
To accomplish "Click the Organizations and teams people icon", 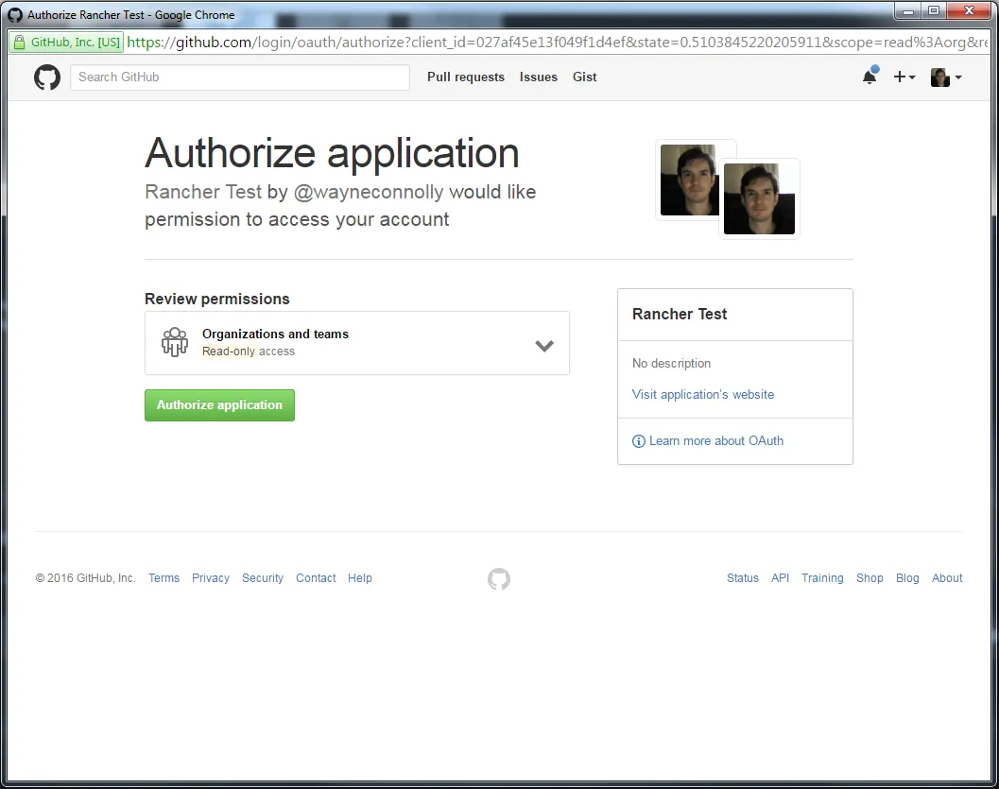I will (x=175, y=342).
